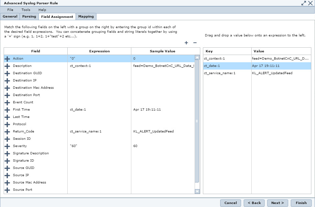315x207 pixels.
Task: Click the plus icon beside the Action field
Action: 7,59
